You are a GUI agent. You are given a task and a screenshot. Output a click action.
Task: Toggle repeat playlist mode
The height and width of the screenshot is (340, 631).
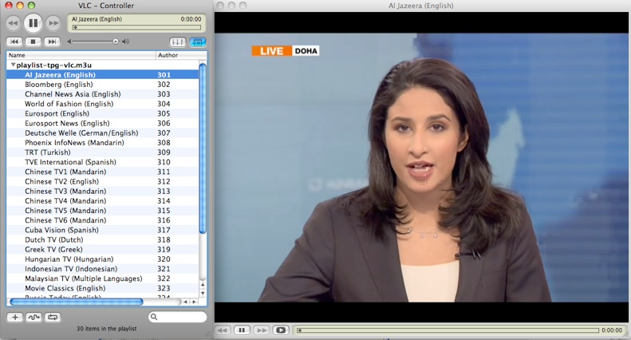point(53,317)
